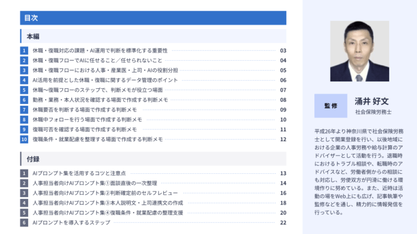The height and width of the screenshot is (234, 417).
Task: Click page number 06
Action: click(x=283, y=80)
